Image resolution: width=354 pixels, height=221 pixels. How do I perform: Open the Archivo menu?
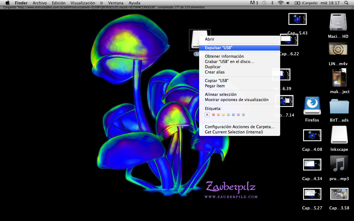pos(40,3)
